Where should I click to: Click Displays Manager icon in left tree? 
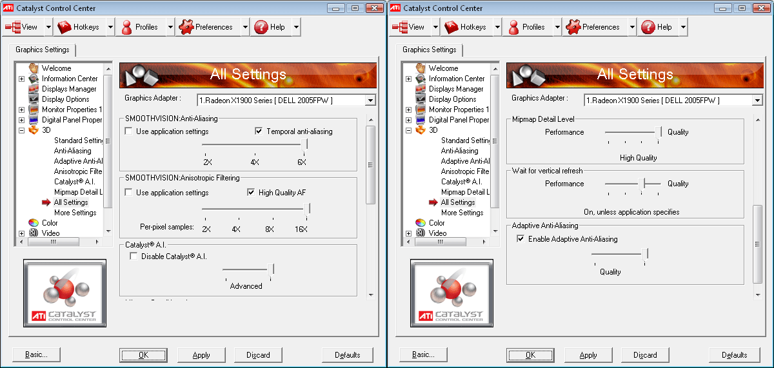pyautogui.click(x=34, y=88)
